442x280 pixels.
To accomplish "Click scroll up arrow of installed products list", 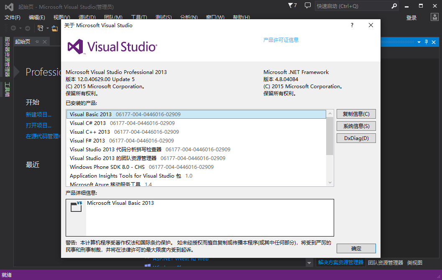I will 330,113.
